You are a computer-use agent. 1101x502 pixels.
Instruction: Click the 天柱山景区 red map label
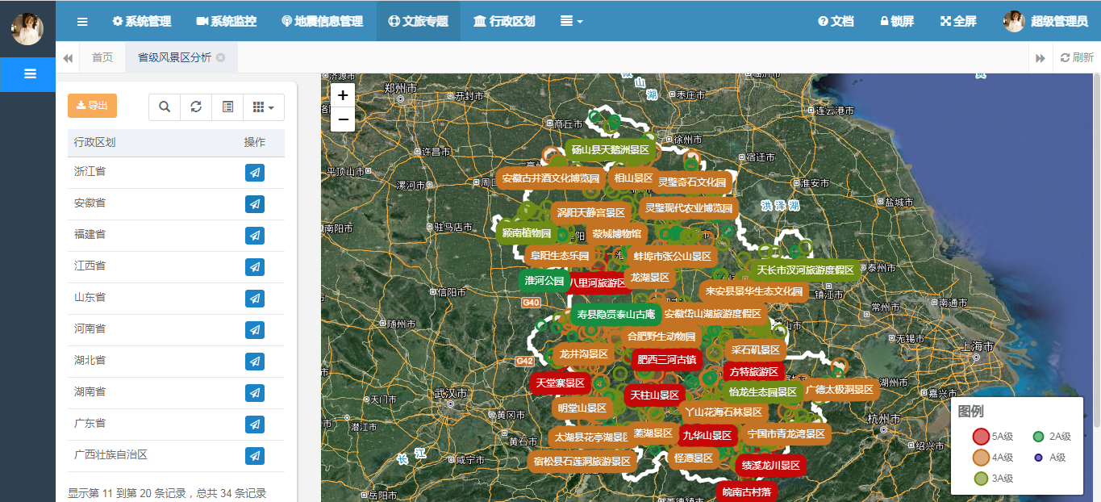tap(654, 395)
